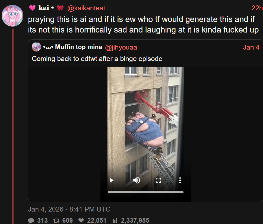Visit the @jihyouaa profile link
The height and width of the screenshot is (224, 263).
(x=121, y=47)
